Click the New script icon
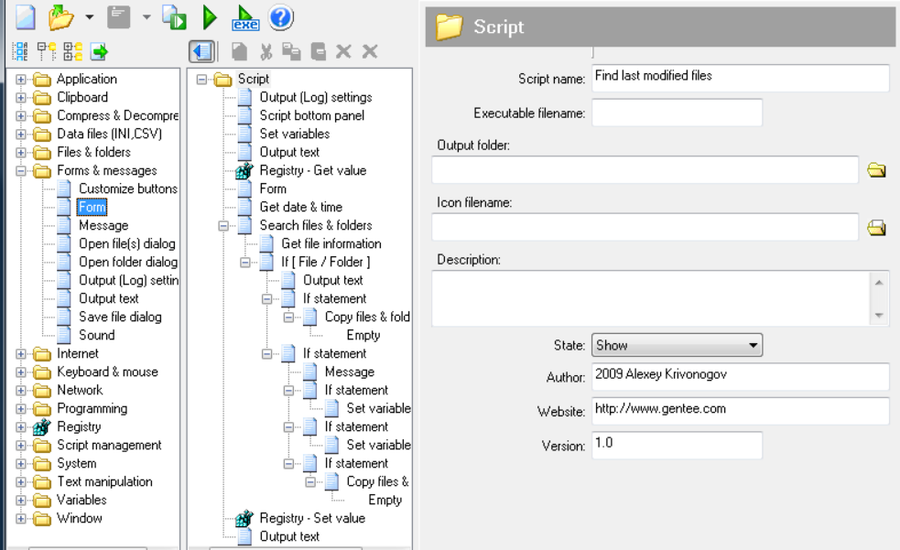Screen dimensions: 900x550 [26, 17]
